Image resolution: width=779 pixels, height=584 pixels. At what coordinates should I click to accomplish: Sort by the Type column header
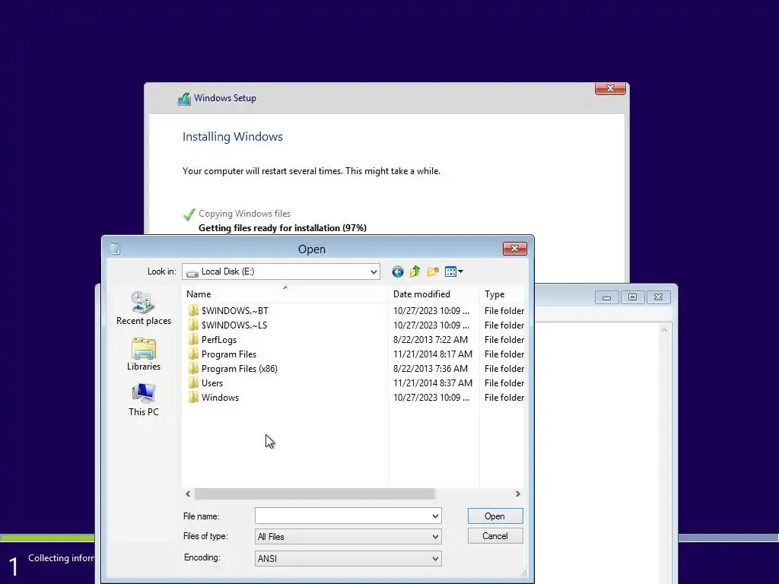coord(502,294)
